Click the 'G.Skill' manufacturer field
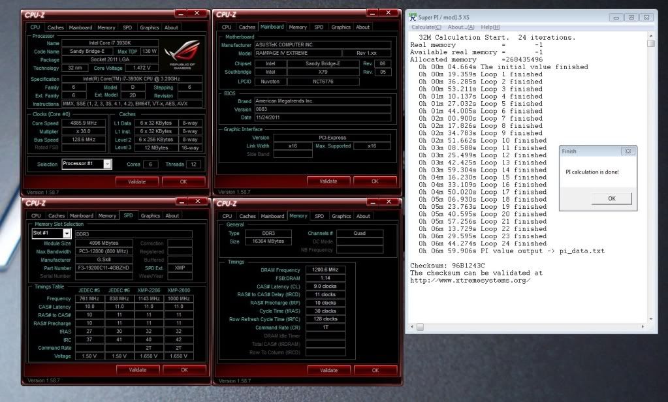This screenshot has width=668, height=402. pos(104,260)
